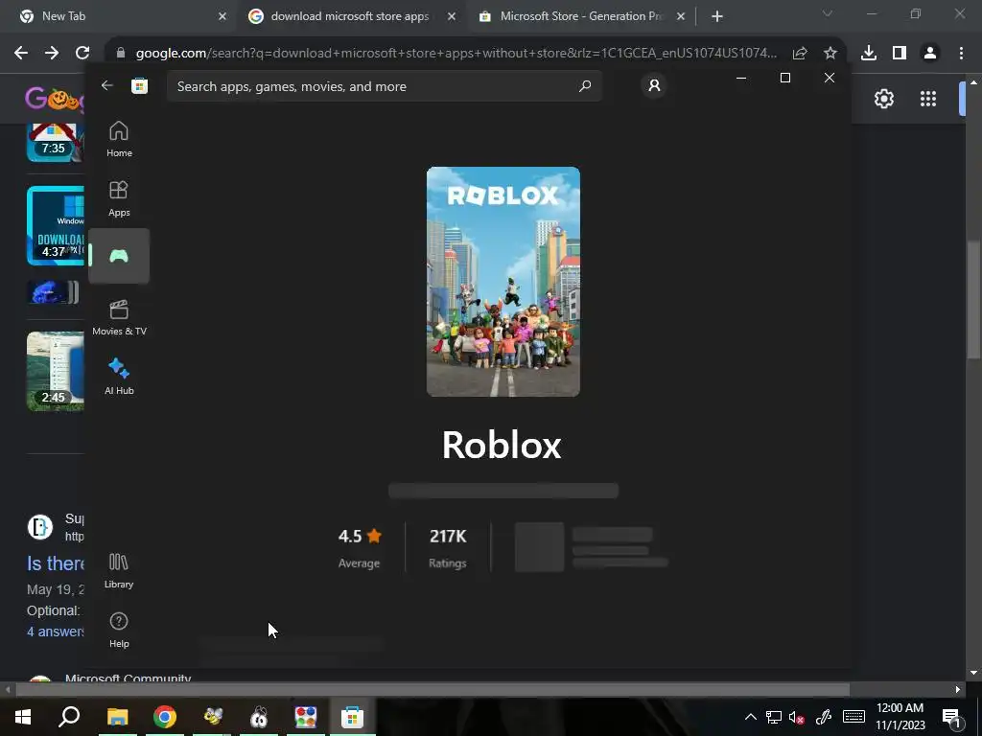Open Google apps grid icon
The height and width of the screenshot is (736, 982).
coord(928,99)
